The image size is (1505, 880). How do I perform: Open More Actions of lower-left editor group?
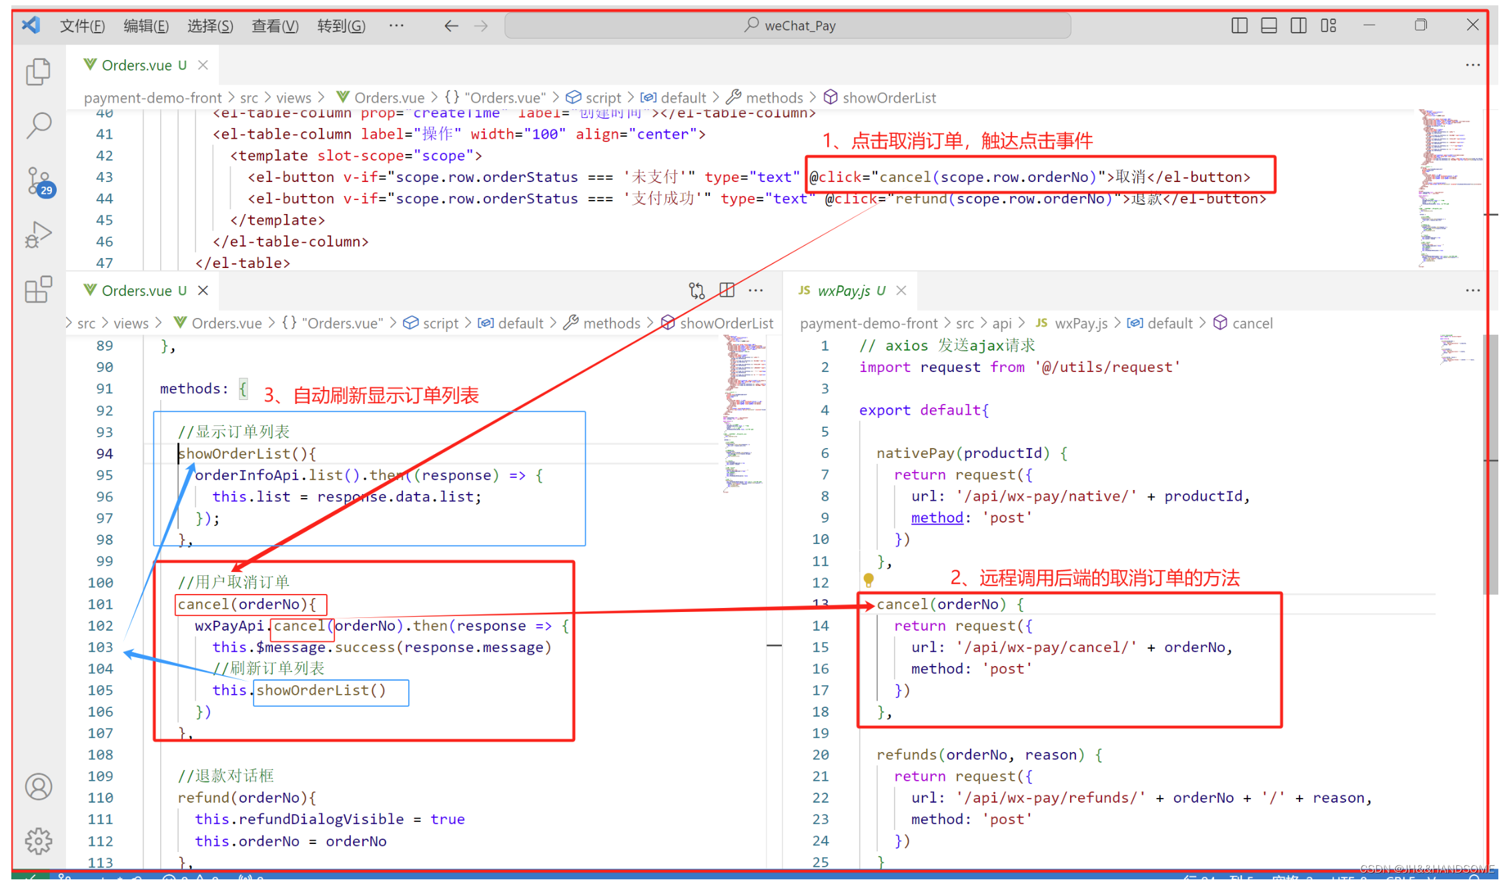(x=756, y=290)
